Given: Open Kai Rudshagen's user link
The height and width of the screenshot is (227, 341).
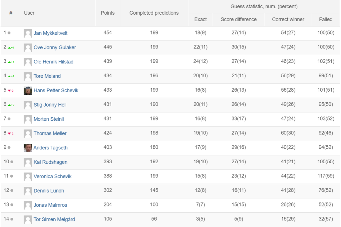Looking at the screenshot, I should click(50, 162).
